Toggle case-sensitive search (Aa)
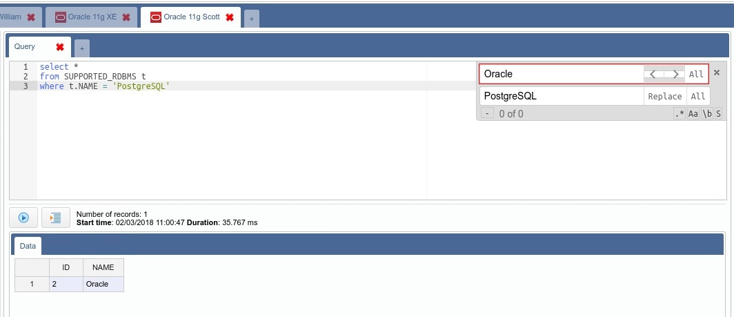 tap(693, 114)
